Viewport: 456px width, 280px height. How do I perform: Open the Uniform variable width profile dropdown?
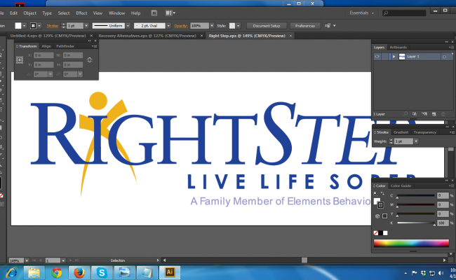coord(128,26)
